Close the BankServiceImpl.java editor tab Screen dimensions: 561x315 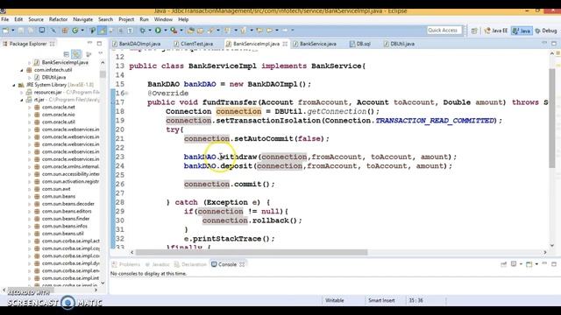coord(285,44)
